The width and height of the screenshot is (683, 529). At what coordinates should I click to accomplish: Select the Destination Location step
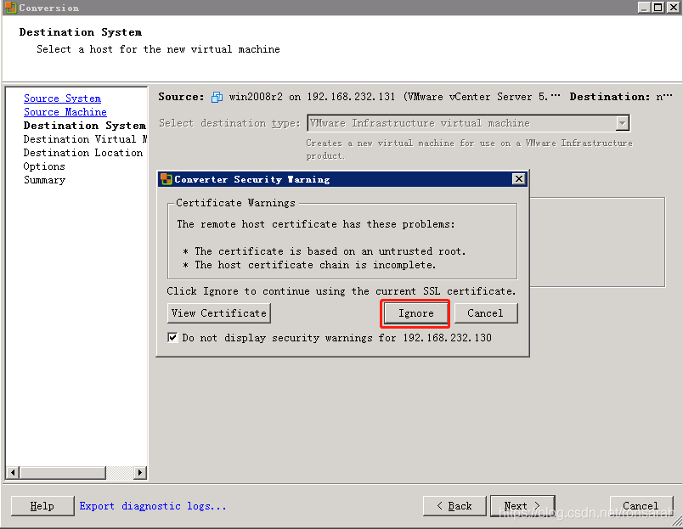(x=82, y=152)
